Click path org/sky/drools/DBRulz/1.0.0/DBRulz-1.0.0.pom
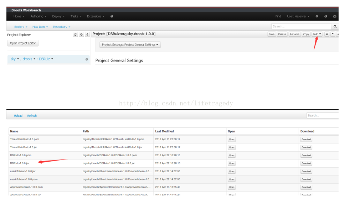Image resolution: width=345 pixels, height=199 pixels. [109, 155]
